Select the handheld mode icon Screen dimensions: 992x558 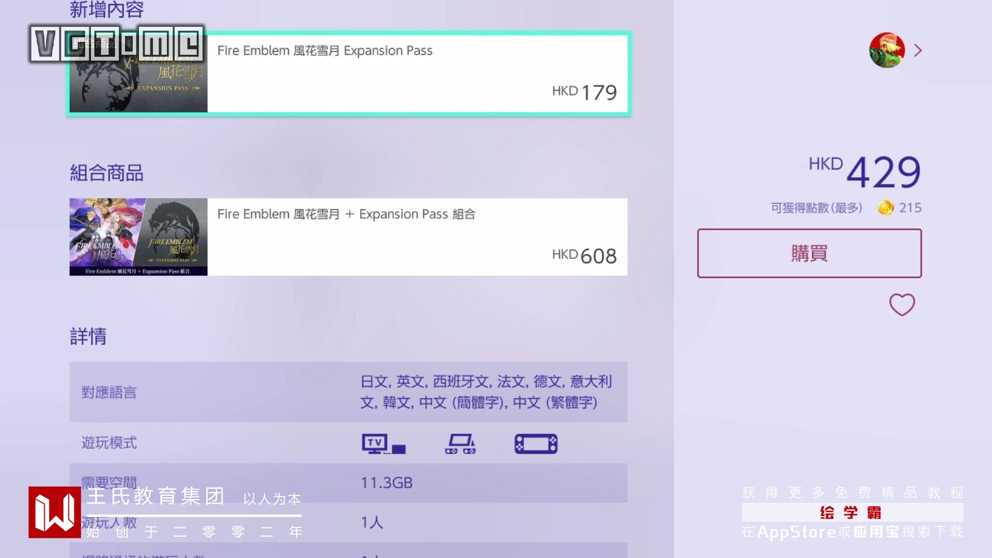click(x=536, y=444)
